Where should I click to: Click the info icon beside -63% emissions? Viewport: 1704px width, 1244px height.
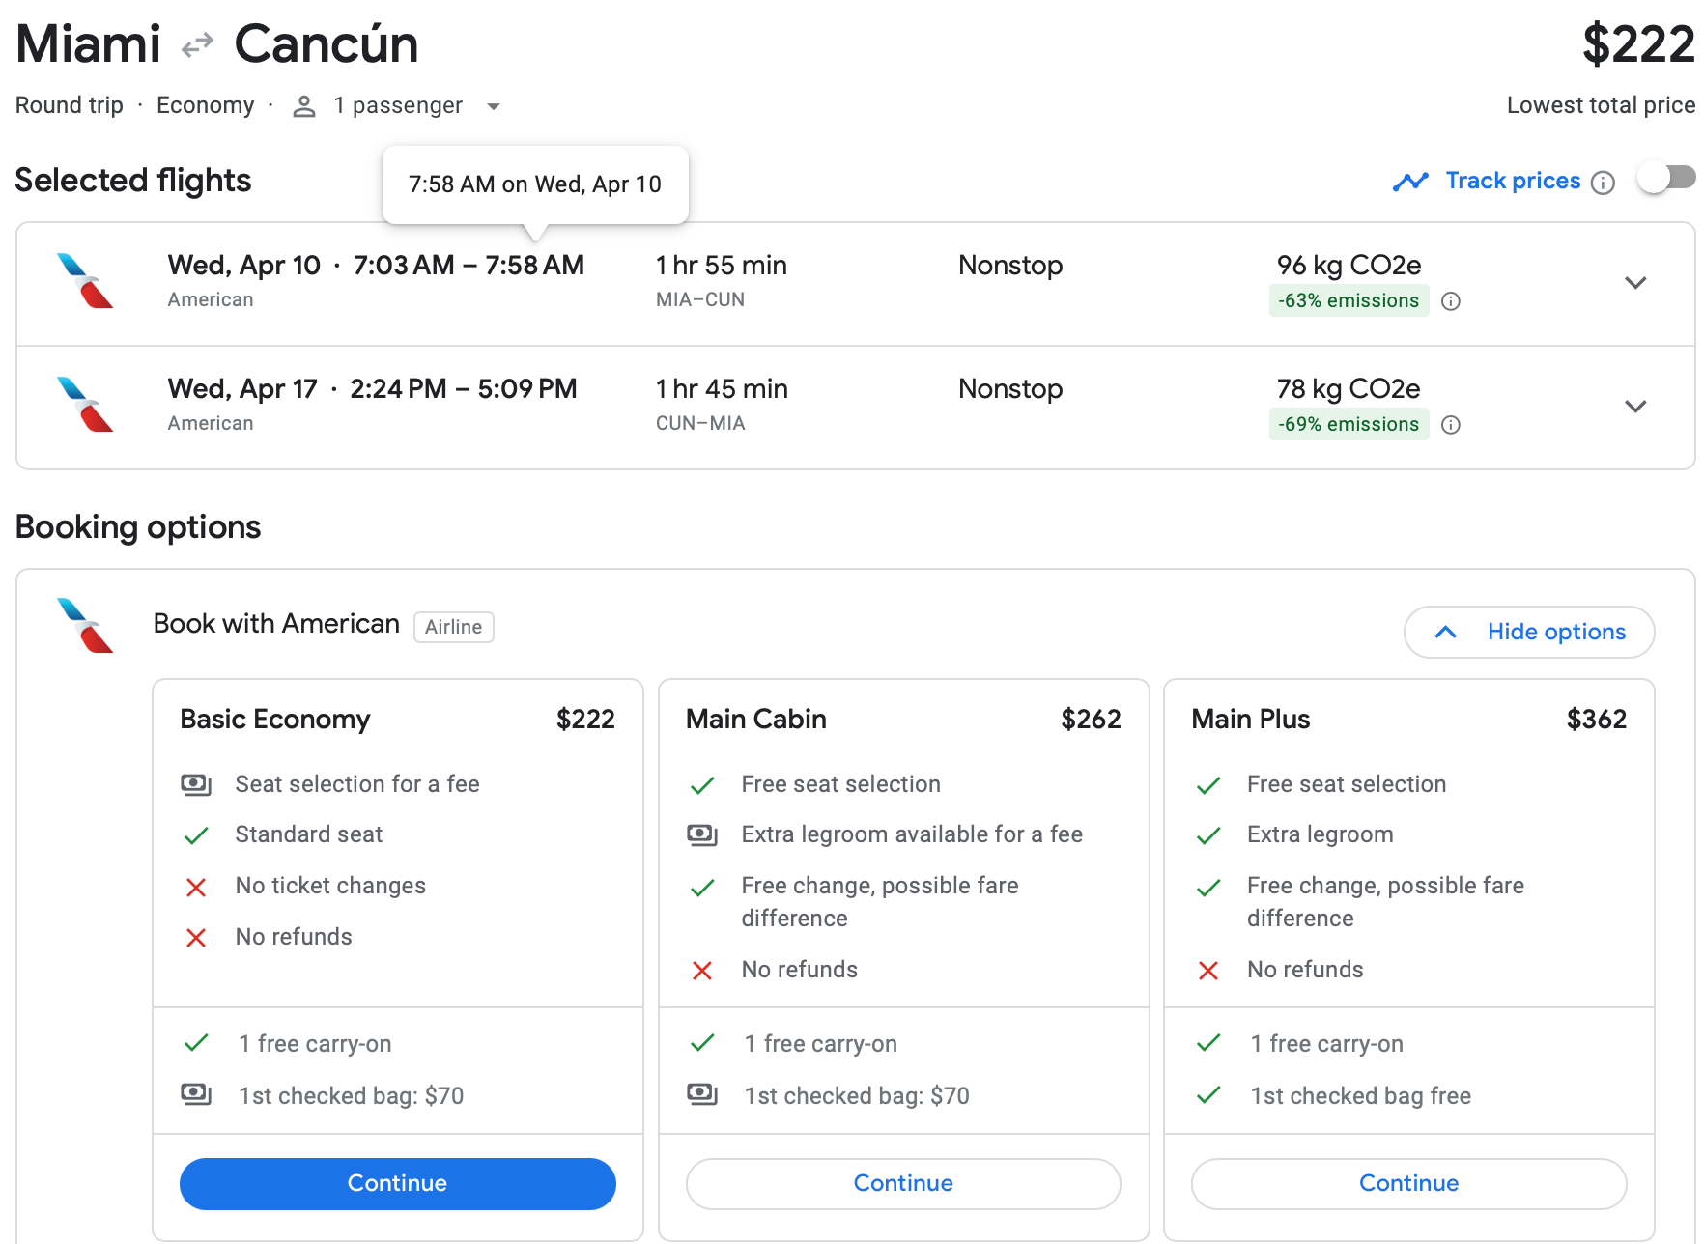(1450, 301)
